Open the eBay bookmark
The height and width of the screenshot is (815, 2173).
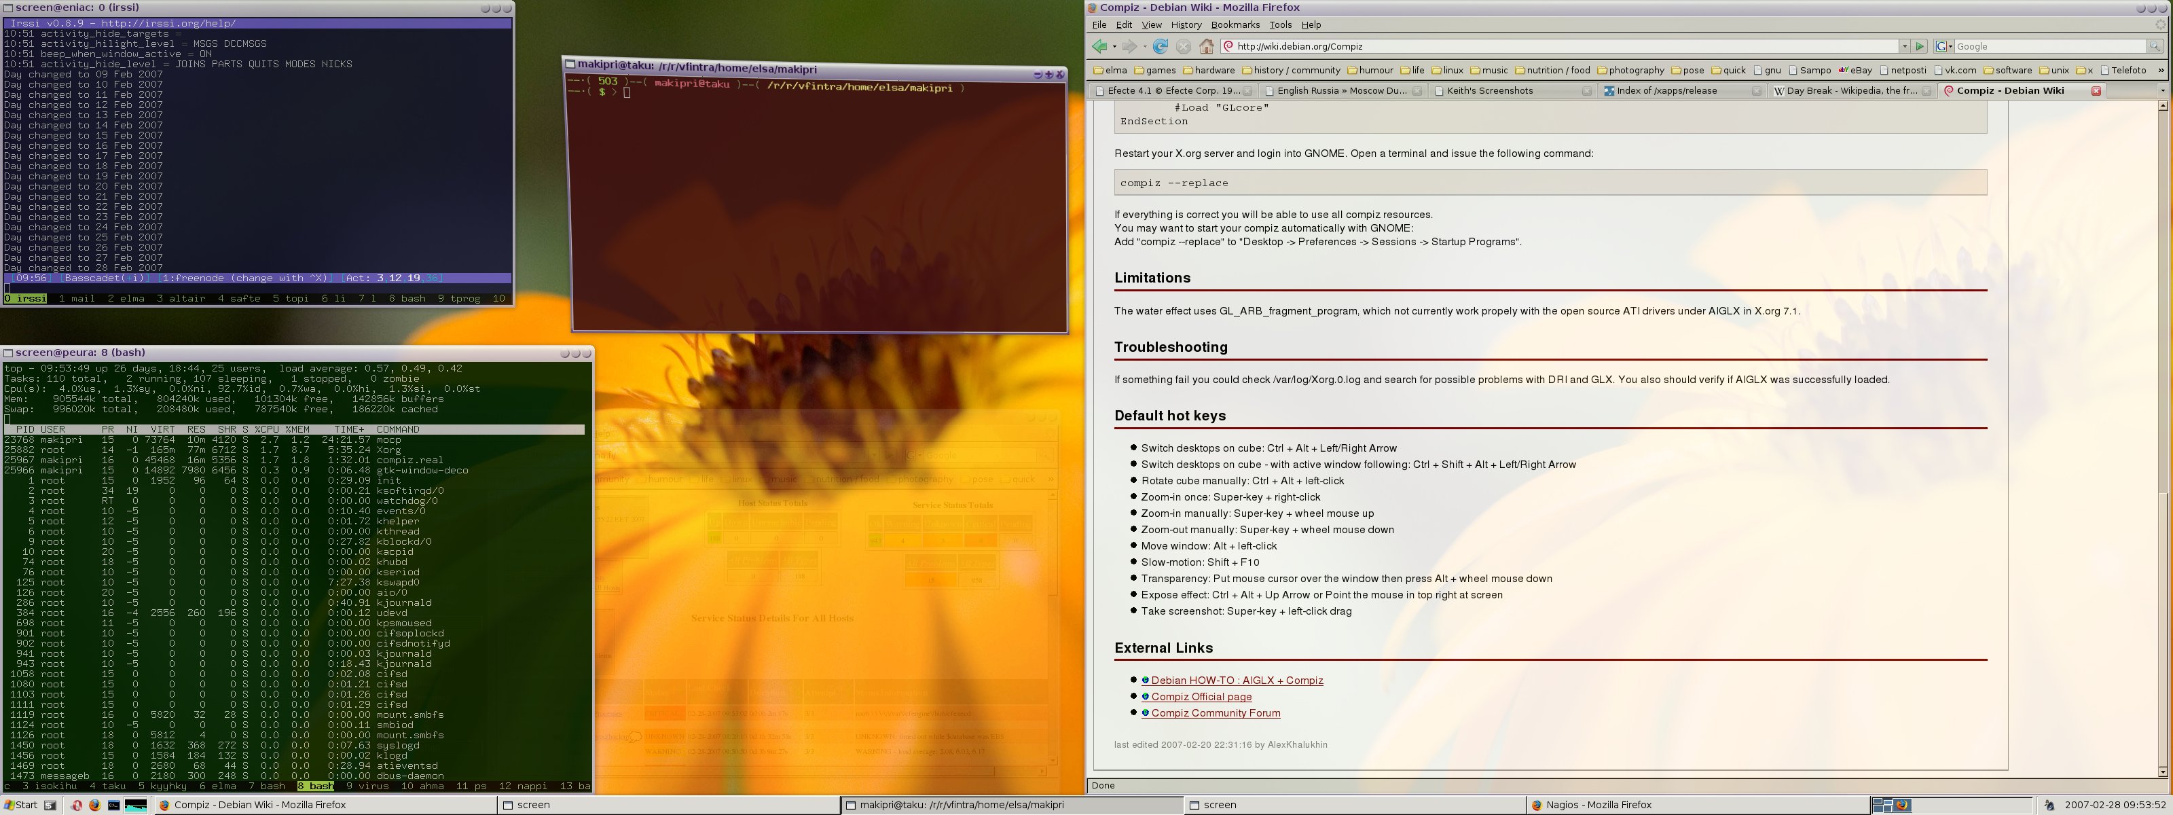tap(1855, 70)
